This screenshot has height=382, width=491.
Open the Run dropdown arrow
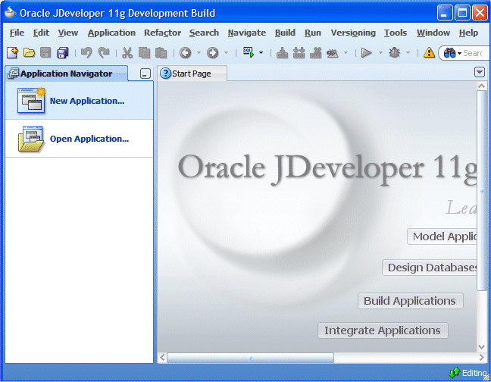pos(380,52)
